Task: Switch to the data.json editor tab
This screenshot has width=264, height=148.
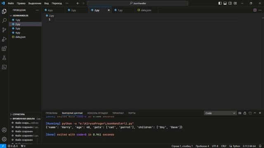Action: 146,10
